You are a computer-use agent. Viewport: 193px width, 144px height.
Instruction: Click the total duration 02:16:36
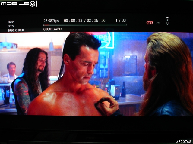coord(96,20)
